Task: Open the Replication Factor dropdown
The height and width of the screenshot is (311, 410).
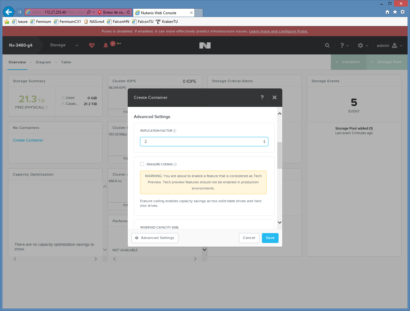Action: click(x=204, y=142)
